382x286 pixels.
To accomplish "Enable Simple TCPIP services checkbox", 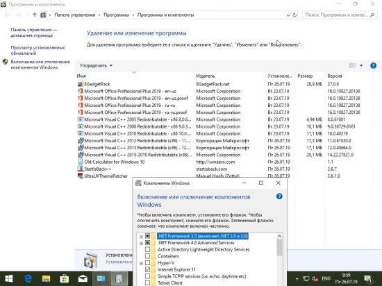I will pyautogui.click(x=147, y=276).
